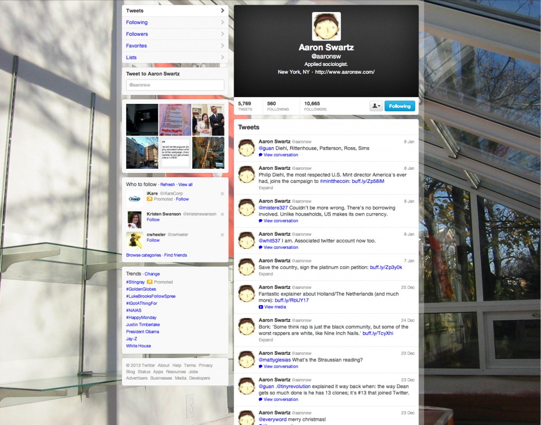Open the text excerpt photo thumbnail

(175, 152)
